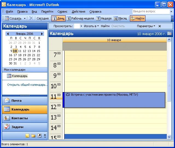The height and width of the screenshot is (148, 175).
Task: Open the Сервис menu
Action: pyautogui.click(x=62, y=12)
